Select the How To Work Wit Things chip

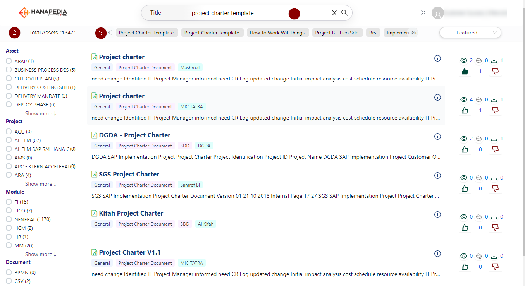[277, 33]
